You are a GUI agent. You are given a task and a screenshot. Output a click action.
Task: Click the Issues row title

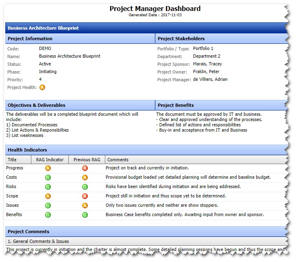click(12, 205)
